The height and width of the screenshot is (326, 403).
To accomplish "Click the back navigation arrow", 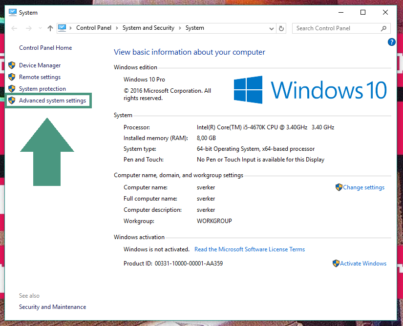I will pyautogui.click(x=15, y=28).
